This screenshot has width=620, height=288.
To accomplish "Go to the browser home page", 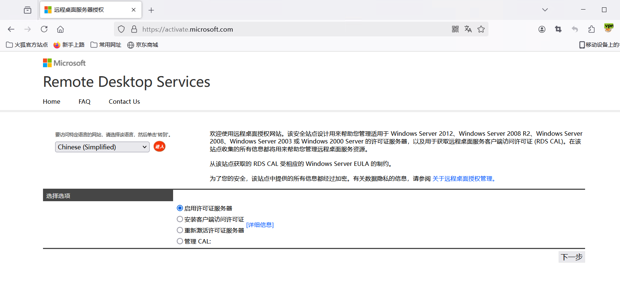I will point(60,29).
